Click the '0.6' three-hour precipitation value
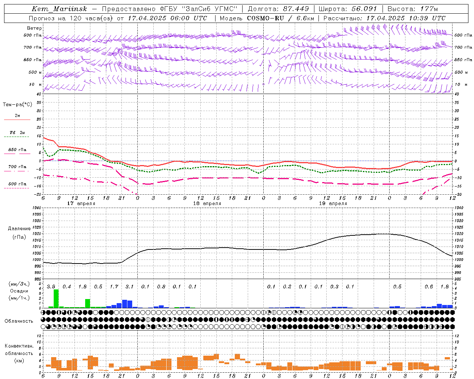 (x=429, y=287)
